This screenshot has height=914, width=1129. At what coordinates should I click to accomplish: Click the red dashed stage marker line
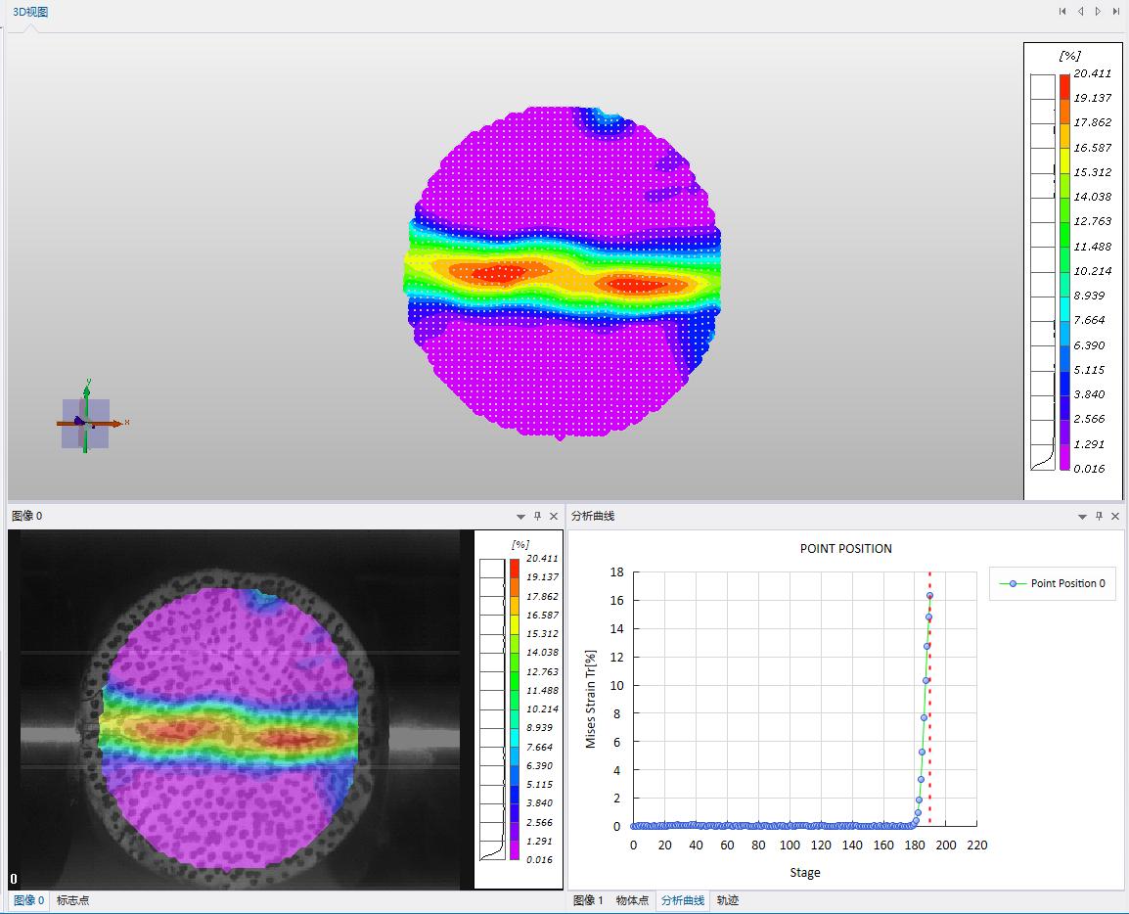point(929,705)
